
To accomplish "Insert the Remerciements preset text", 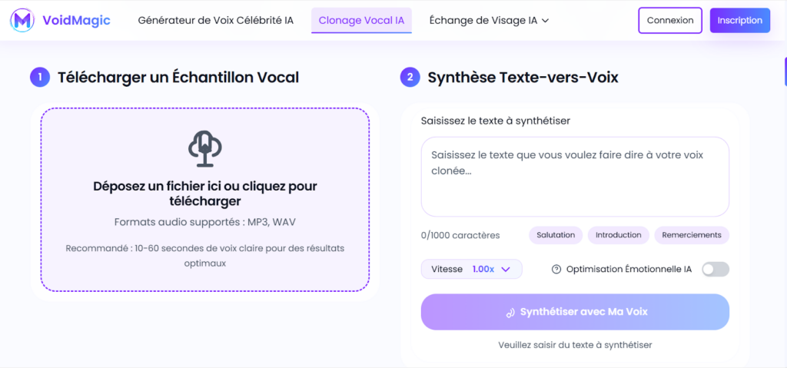I will click(691, 235).
